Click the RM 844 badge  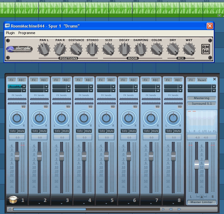206,49
